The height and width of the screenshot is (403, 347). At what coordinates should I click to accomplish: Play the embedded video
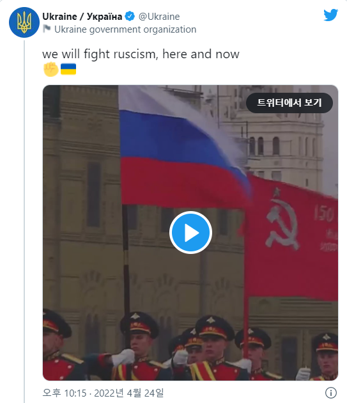click(190, 233)
